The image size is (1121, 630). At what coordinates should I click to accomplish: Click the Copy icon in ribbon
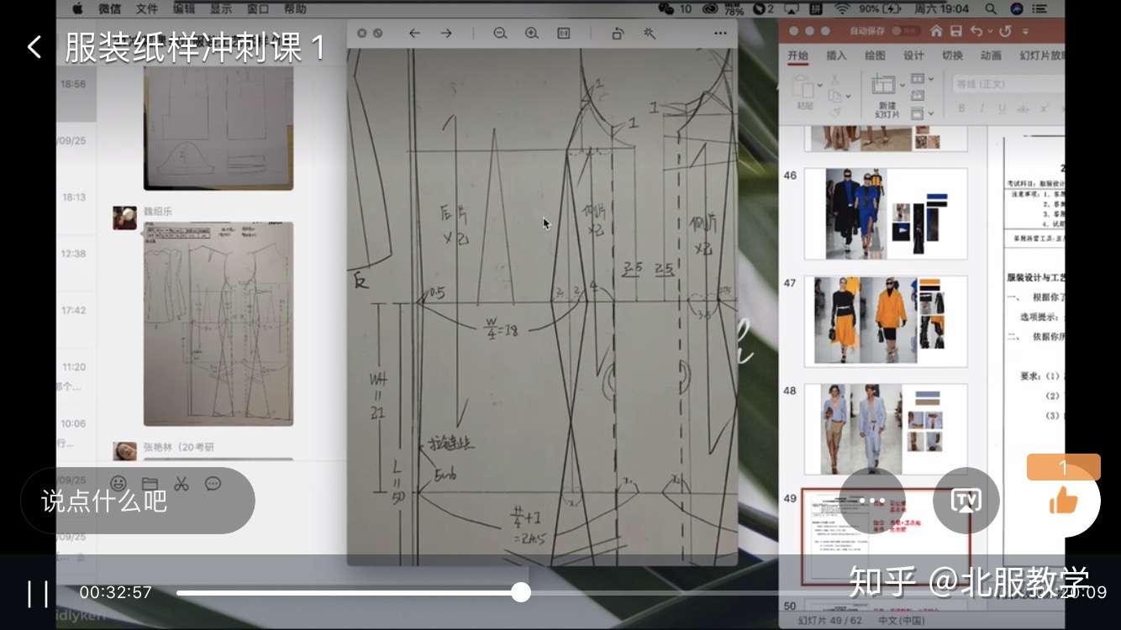(x=834, y=96)
